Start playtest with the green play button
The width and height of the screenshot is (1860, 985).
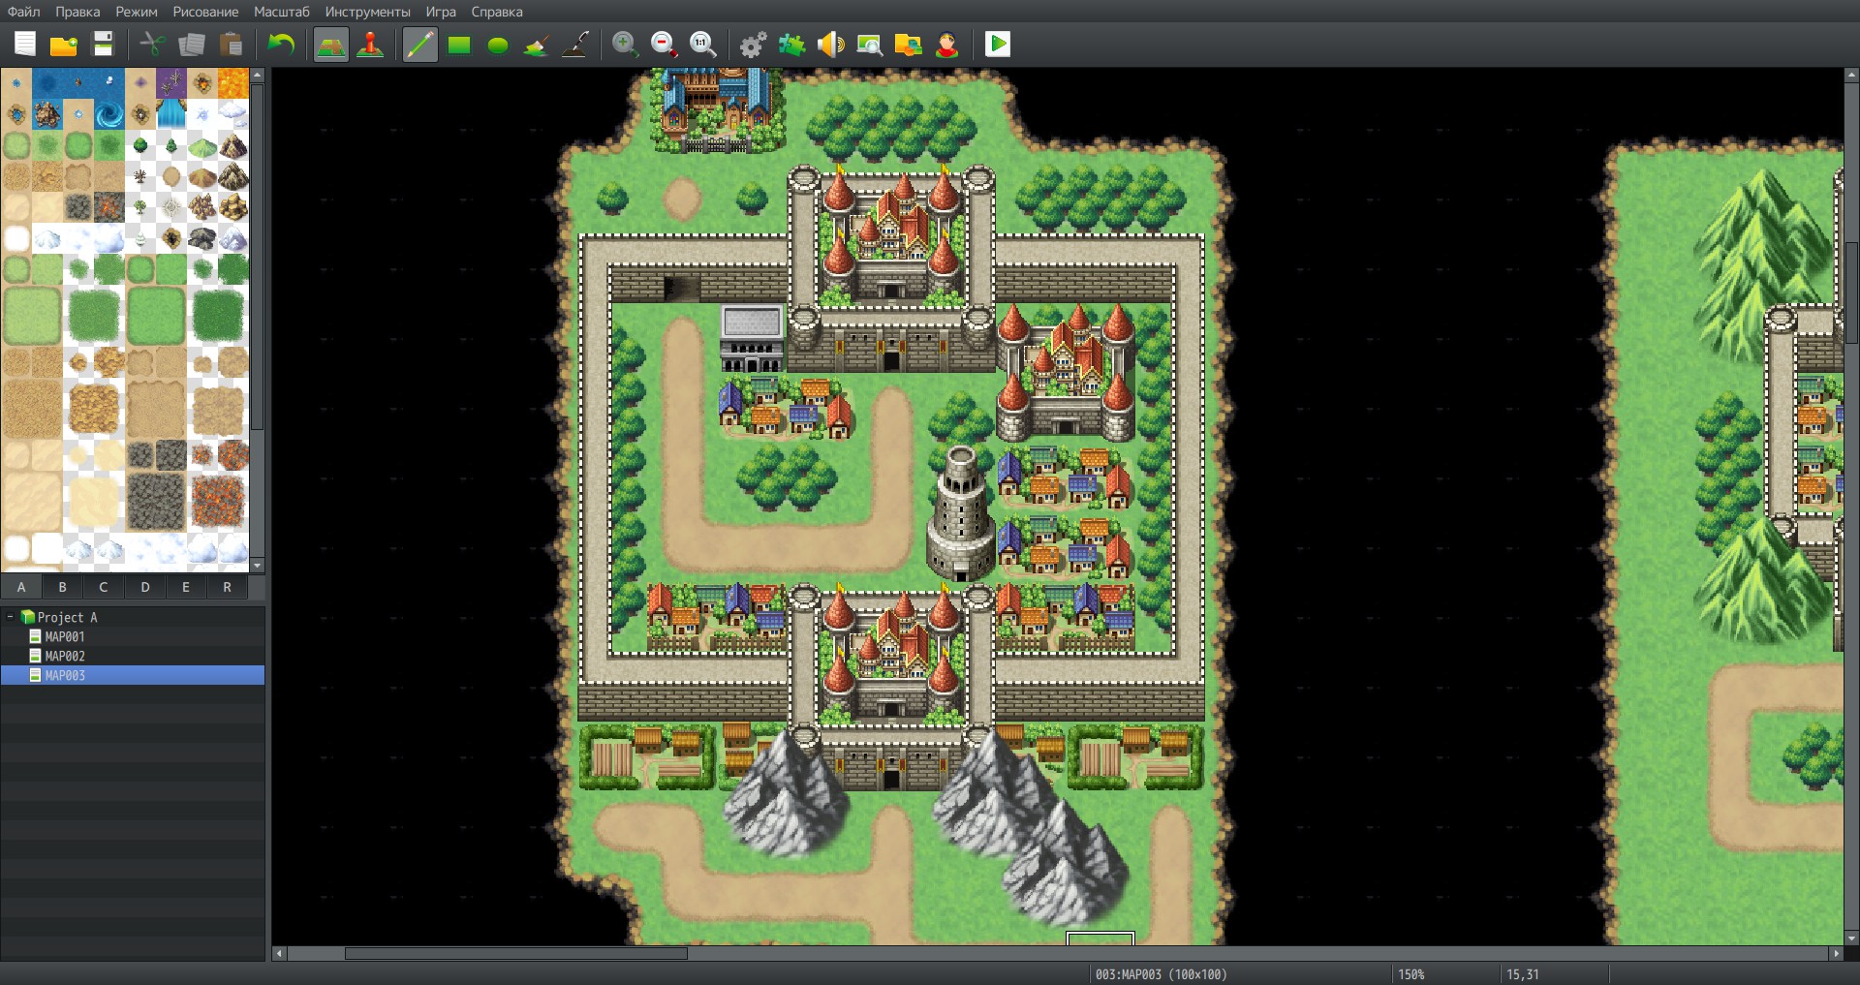[997, 45]
